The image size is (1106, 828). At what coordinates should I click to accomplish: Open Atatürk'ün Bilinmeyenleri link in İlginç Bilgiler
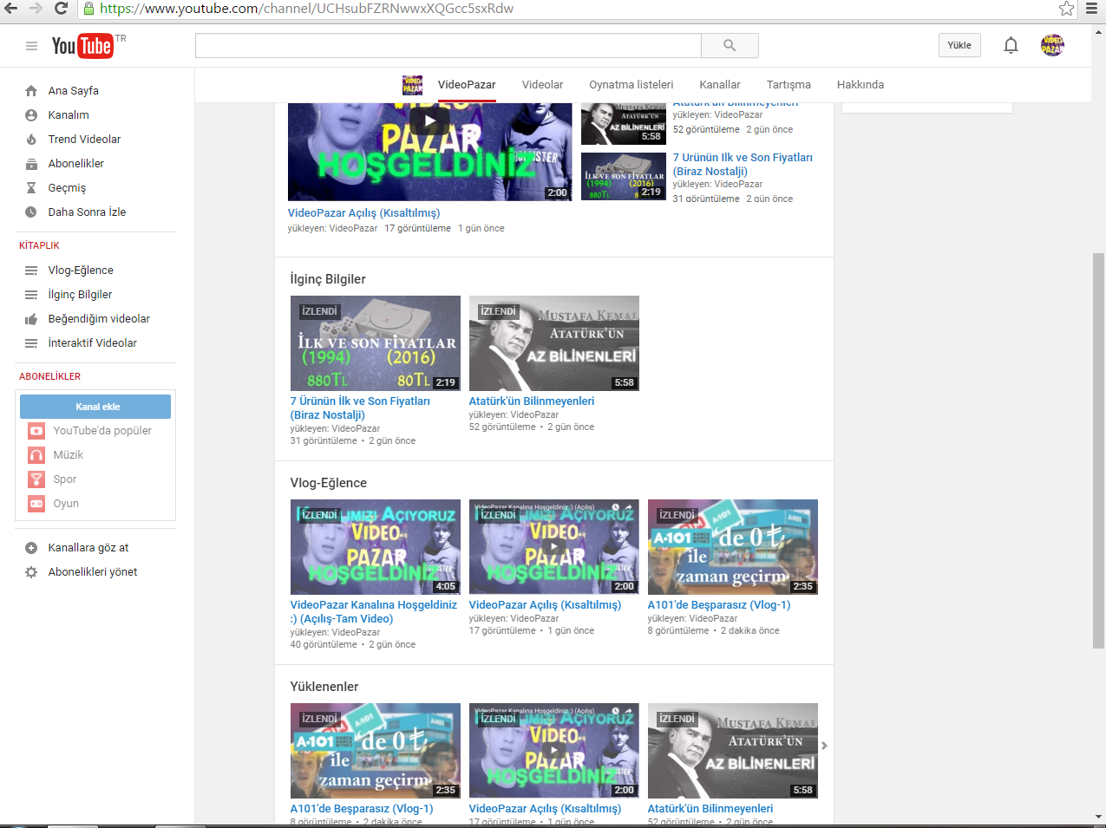coord(531,401)
